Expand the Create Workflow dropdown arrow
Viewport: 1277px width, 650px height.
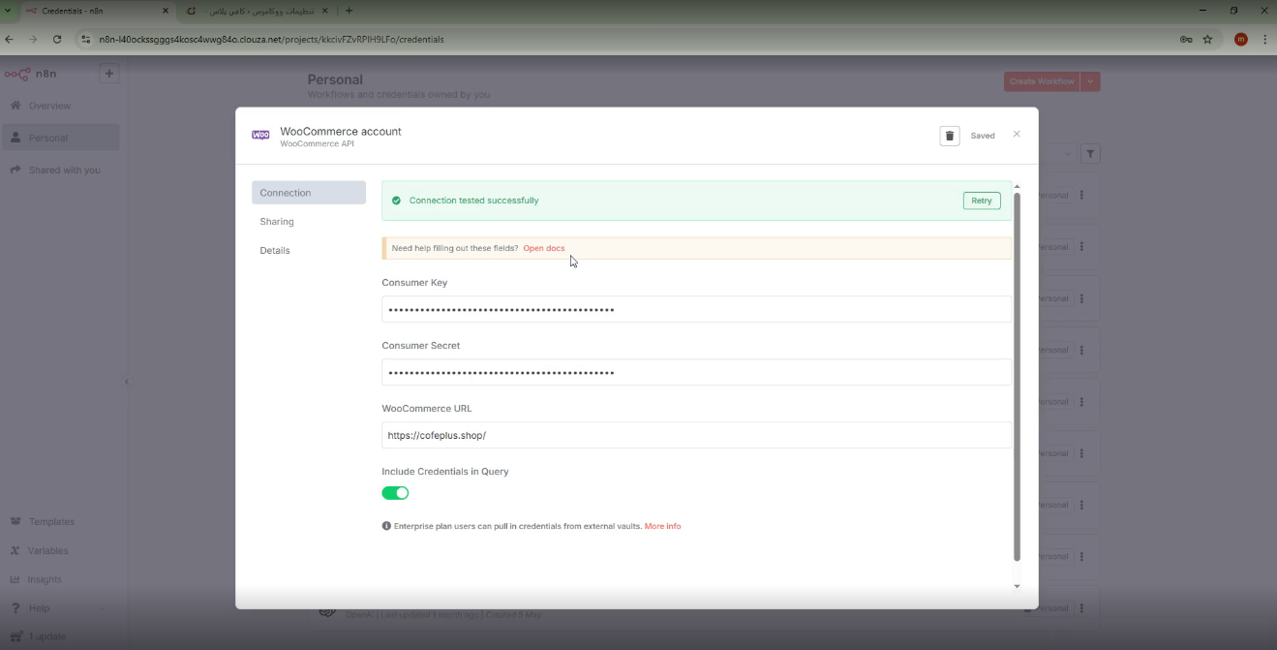pos(1091,81)
